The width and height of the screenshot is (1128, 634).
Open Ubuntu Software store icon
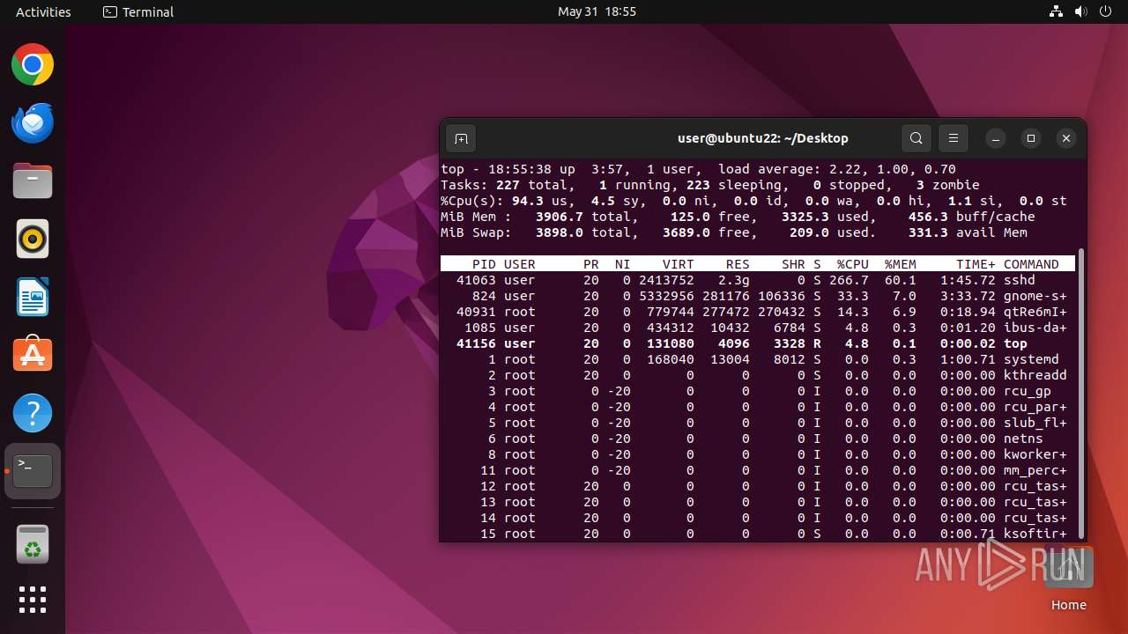[33, 355]
